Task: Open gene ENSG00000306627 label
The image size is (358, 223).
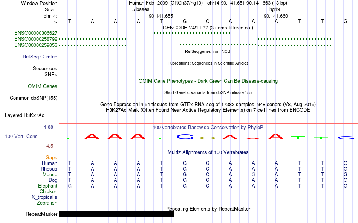Action: pos(36,33)
